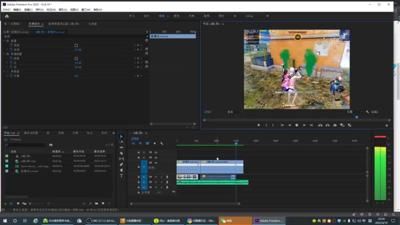400x225 pixels.
Task: Open master clip source dropdown arrow
Action: coord(32,32)
